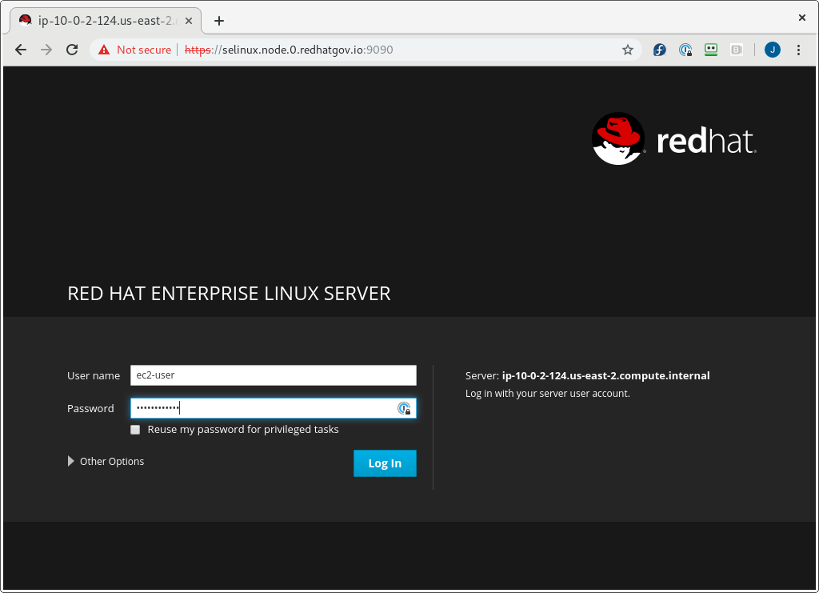Click the Not secure warning triangle
819x593 pixels.
tap(104, 50)
